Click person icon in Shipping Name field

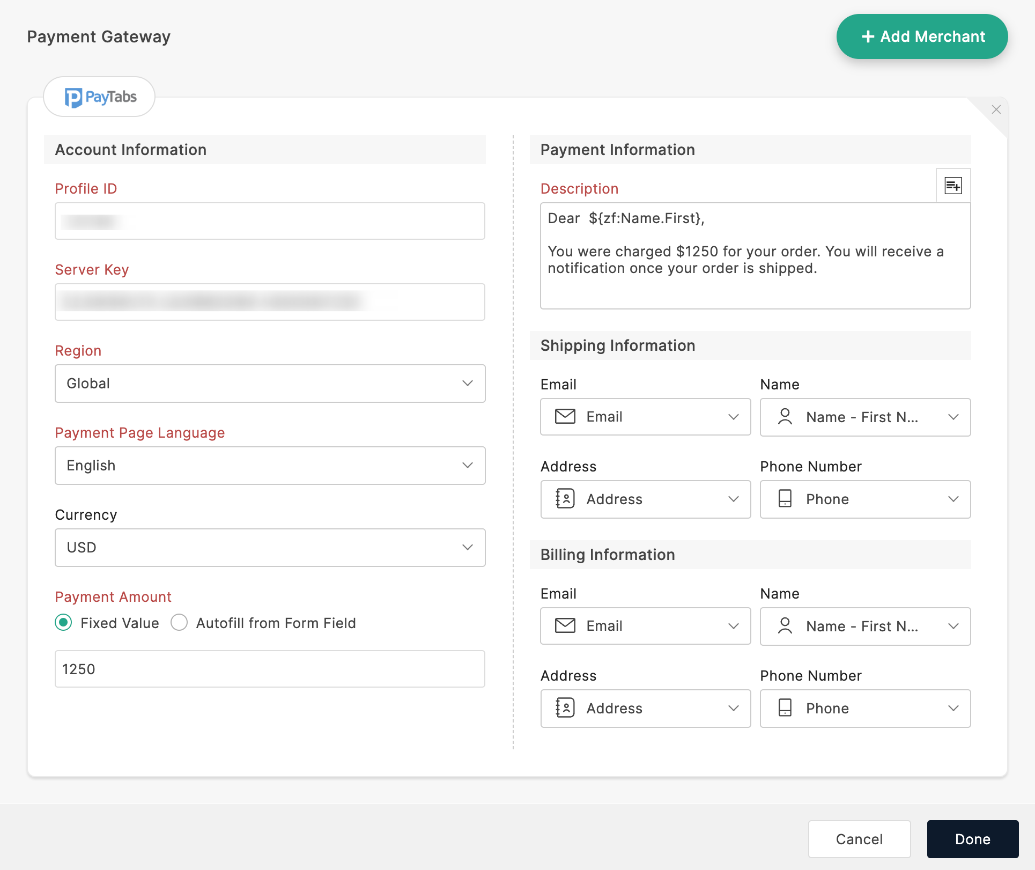point(785,417)
